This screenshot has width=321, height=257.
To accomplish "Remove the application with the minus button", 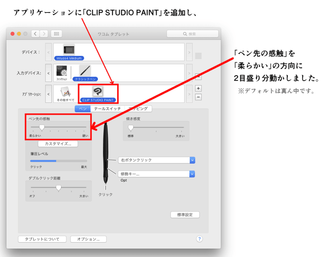I will click(198, 97).
